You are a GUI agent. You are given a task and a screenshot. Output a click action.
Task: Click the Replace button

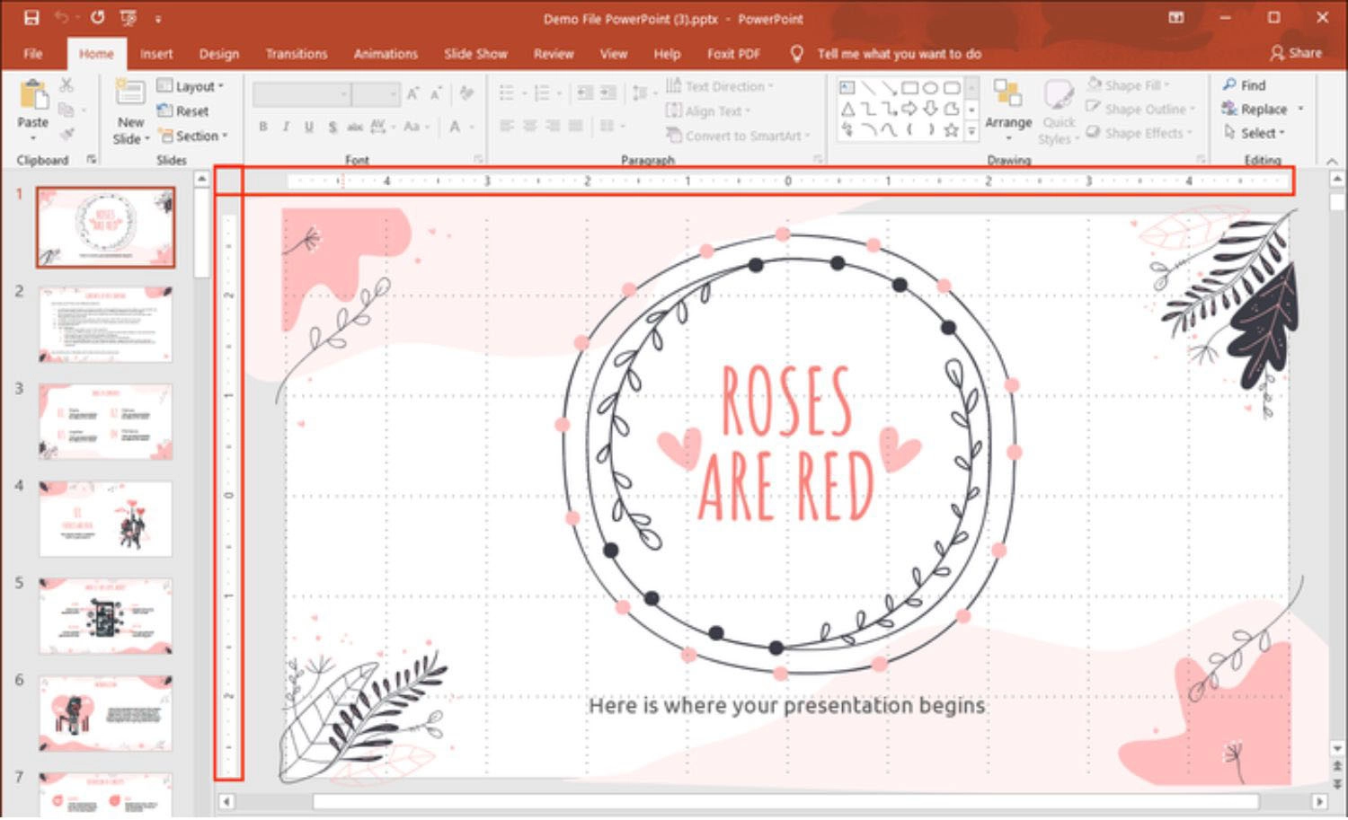1263,109
